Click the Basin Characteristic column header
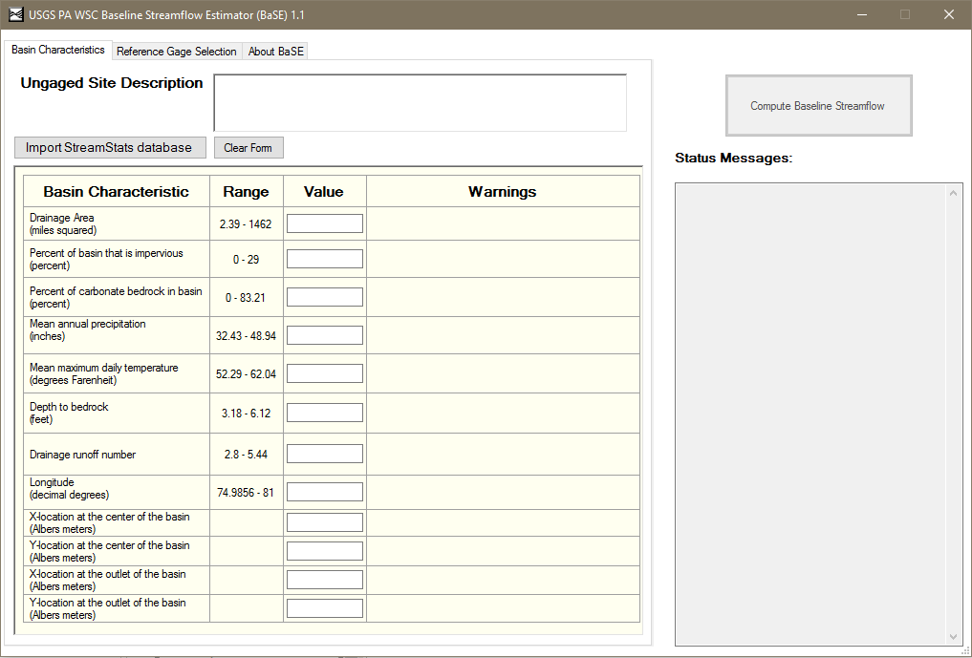This screenshot has width=972, height=658. (x=117, y=191)
